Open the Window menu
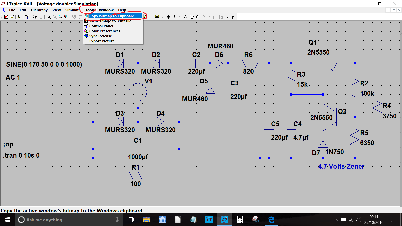The image size is (402, 226). (x=106, y=10)
